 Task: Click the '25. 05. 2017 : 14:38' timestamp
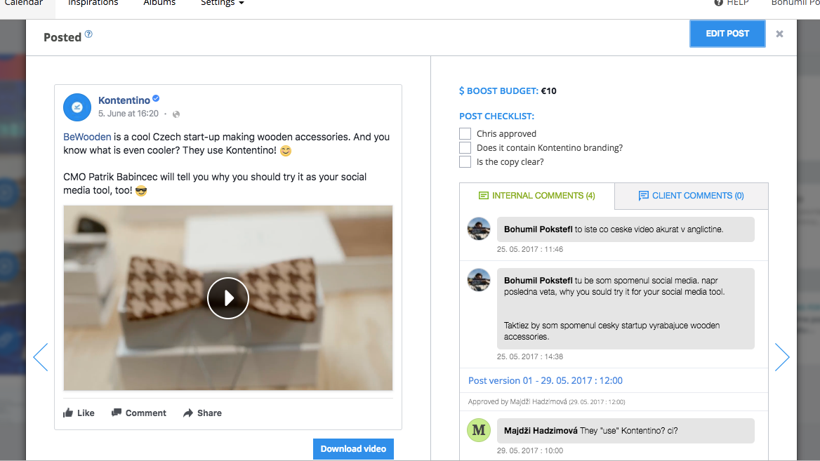tap(530, 356)
